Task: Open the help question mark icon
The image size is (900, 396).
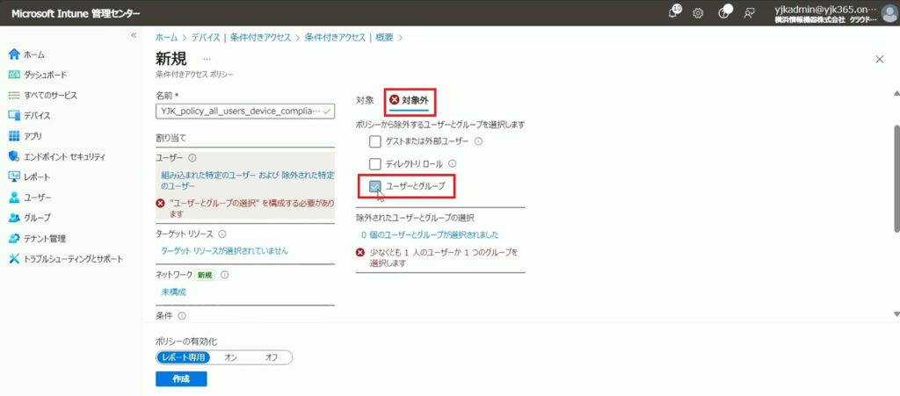Action: pyautogui.click(x=724, y=12)
